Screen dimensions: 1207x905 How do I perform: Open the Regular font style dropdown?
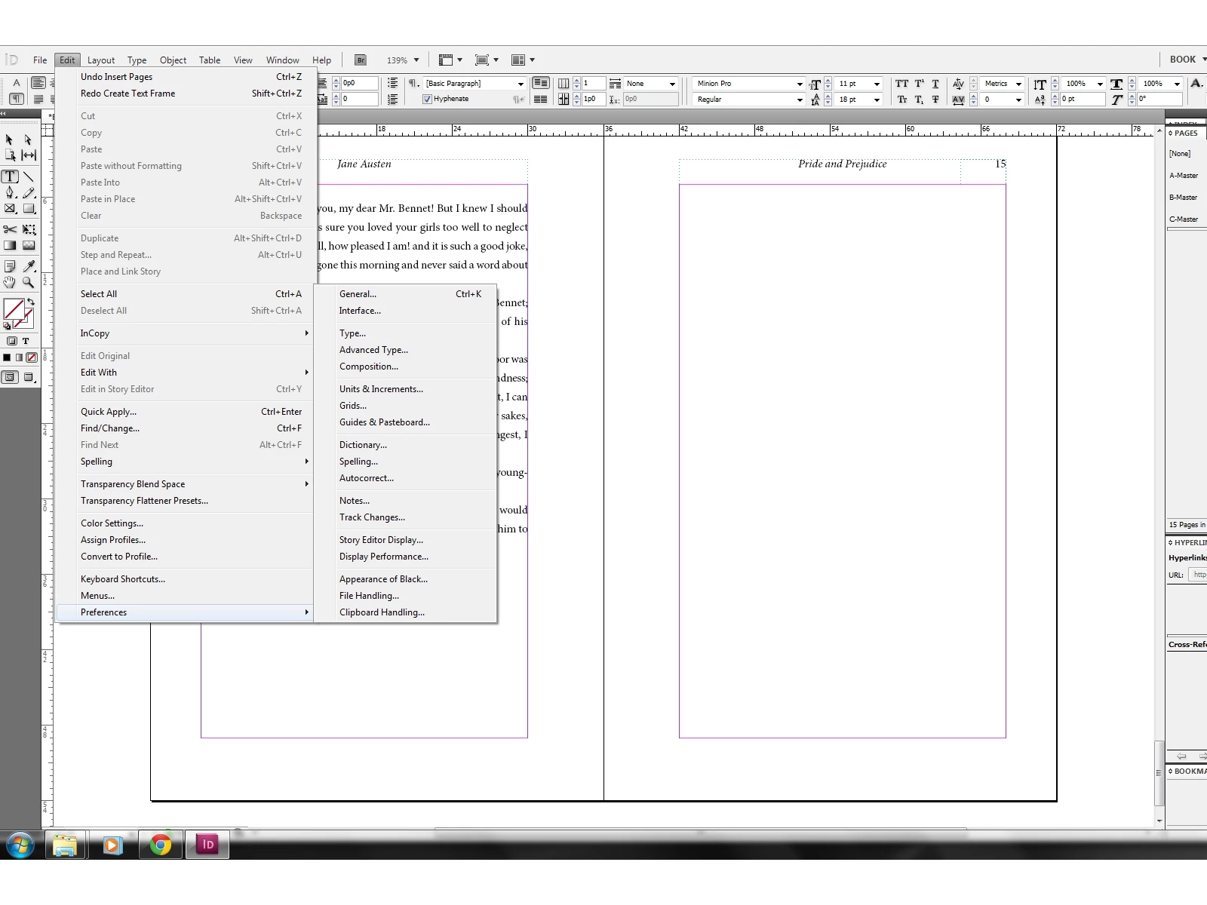pos(800,100)
